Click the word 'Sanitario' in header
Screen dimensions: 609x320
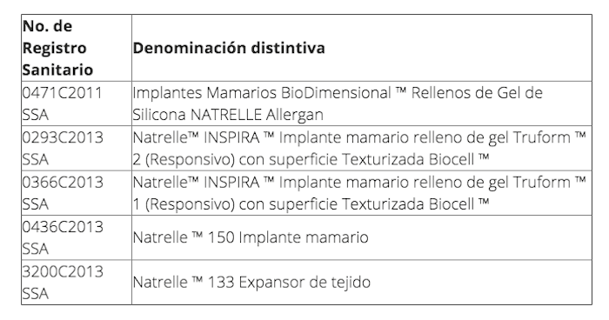tap(57, 70)
